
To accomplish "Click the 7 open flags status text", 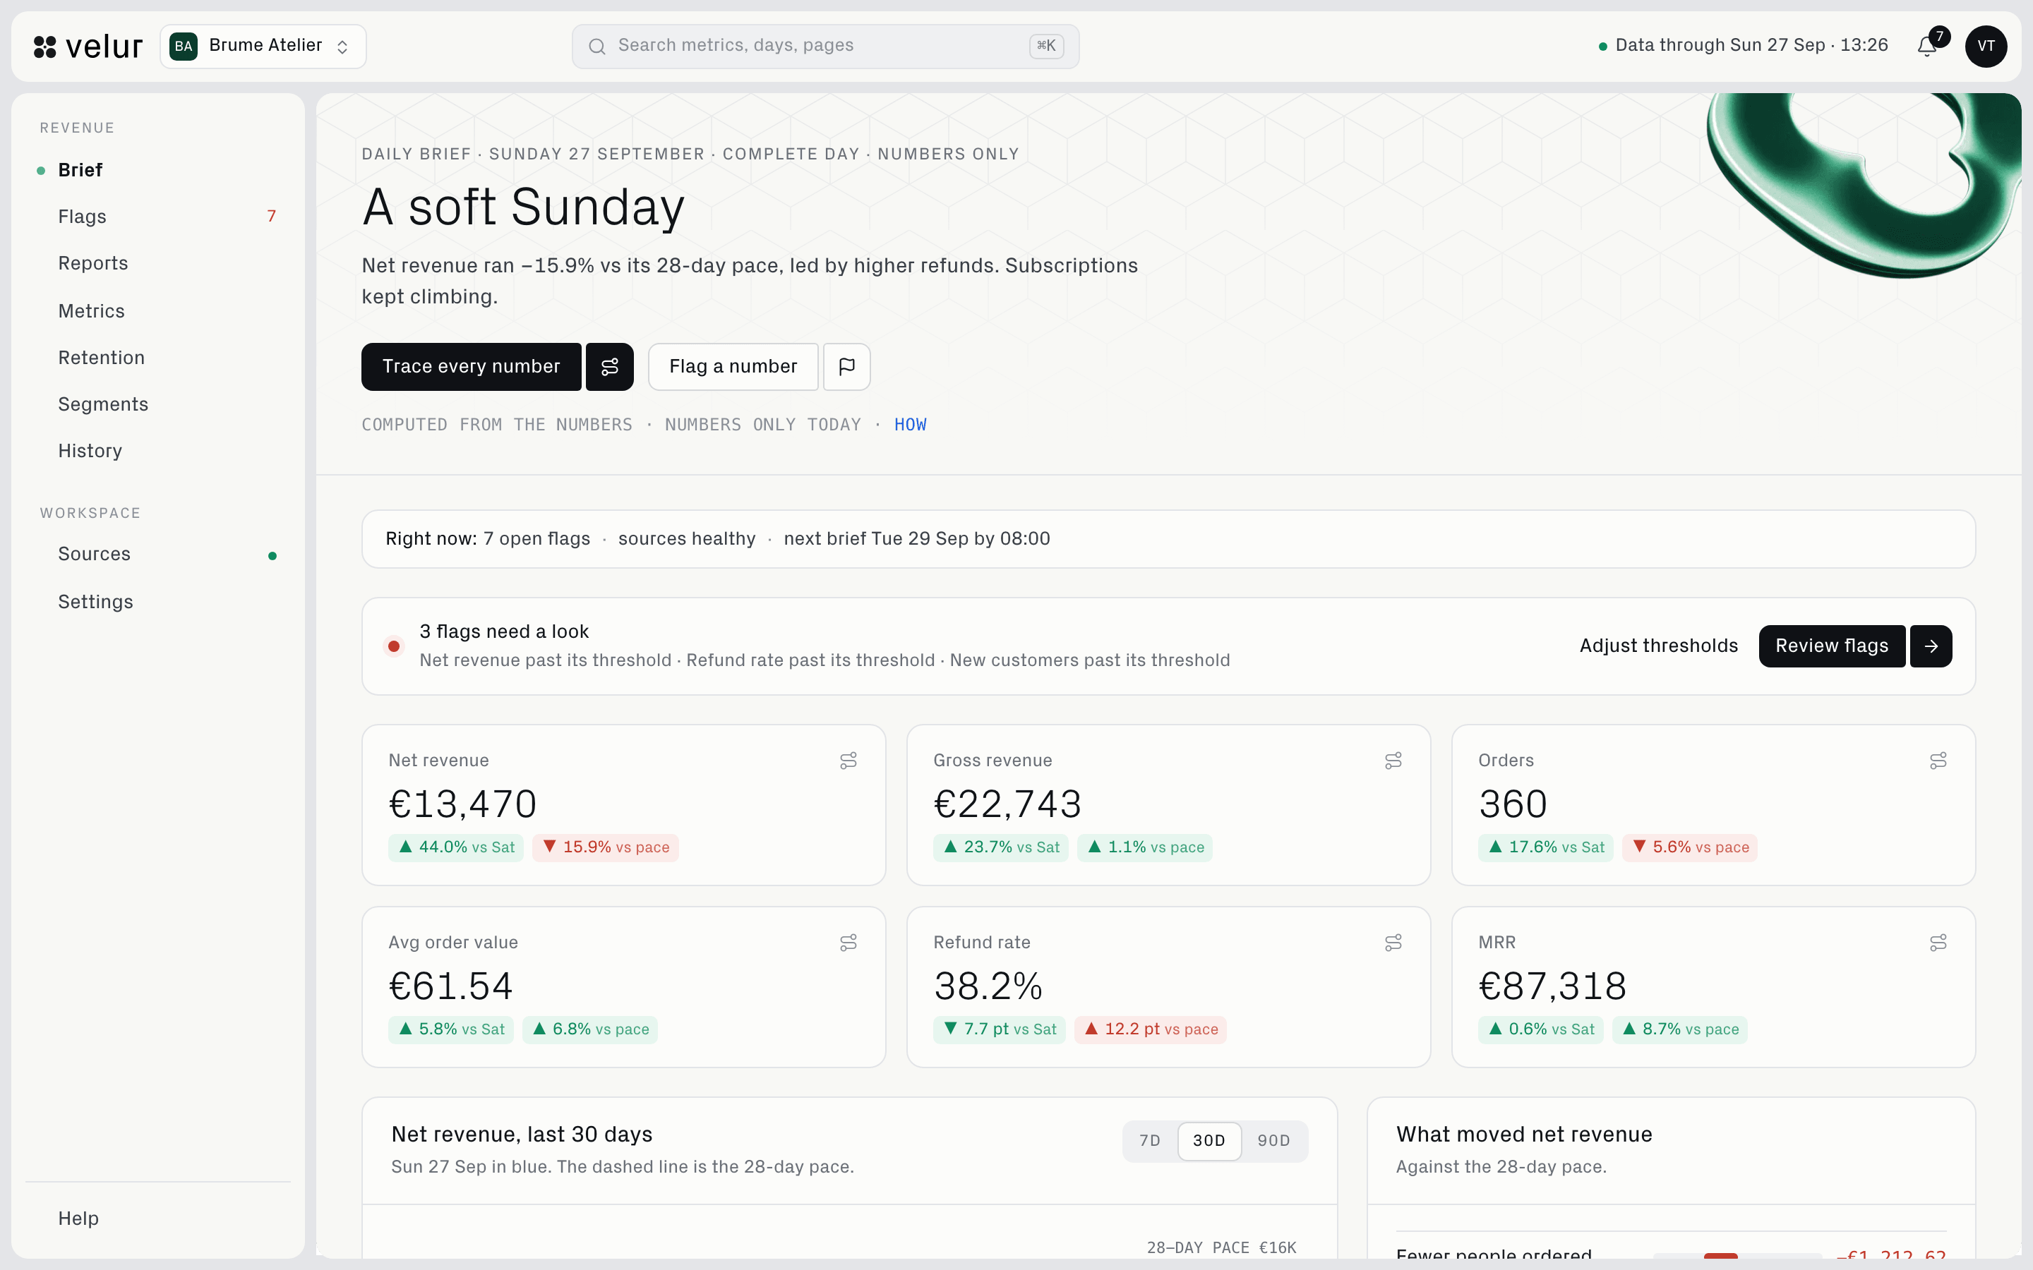I will point(536,539).
